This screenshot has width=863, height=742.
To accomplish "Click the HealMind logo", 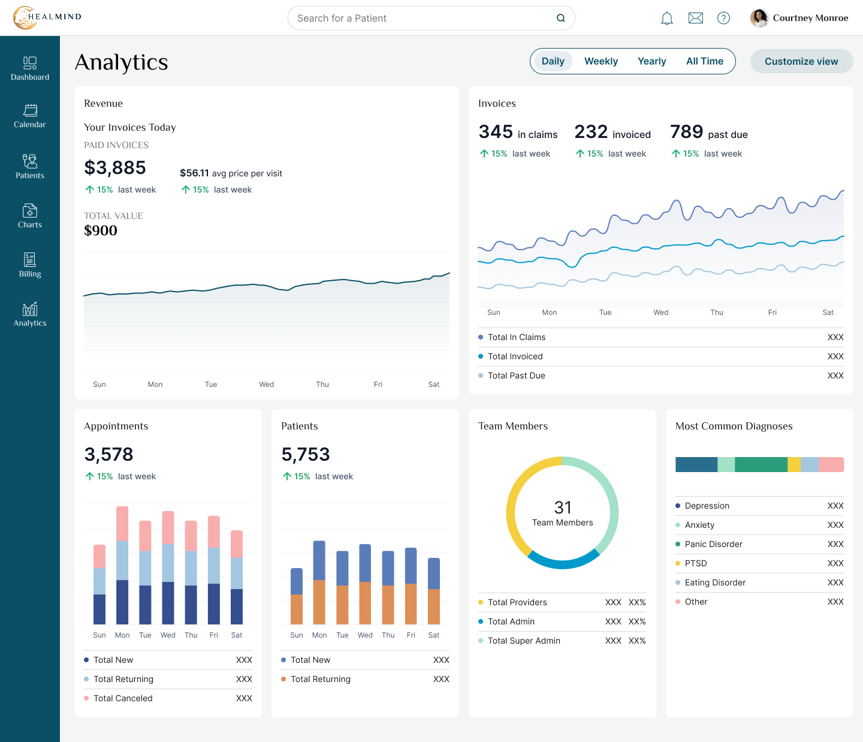I will pyautogui.click(x=47, y=17).
